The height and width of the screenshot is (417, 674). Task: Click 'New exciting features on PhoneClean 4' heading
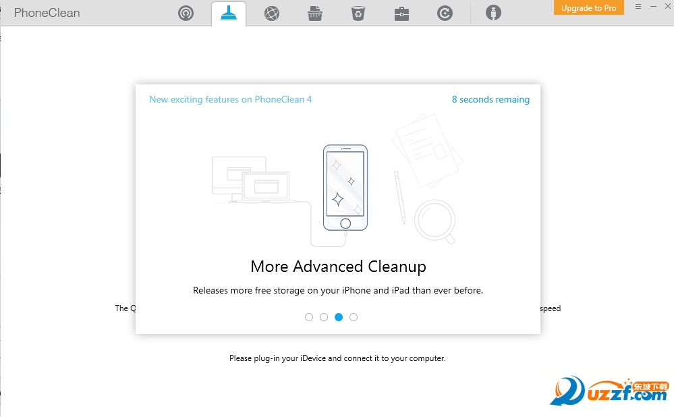coord(230,99)
